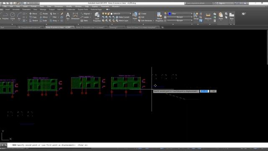Insert a Table from Annotation panel
This screenshot has width=268, height=151.
pyautogui.click(x=84, y=21)
